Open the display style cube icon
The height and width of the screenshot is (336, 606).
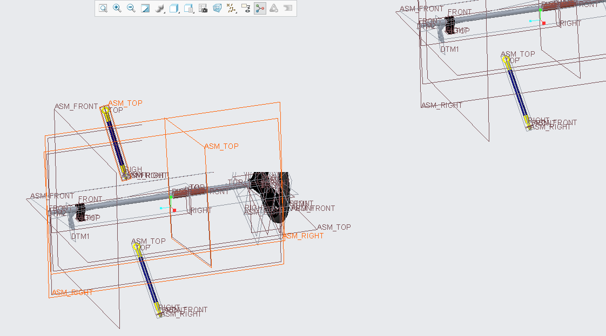coord(173,9)
